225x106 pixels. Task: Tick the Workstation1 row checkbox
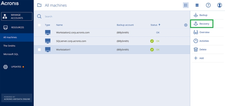point(39,50)
